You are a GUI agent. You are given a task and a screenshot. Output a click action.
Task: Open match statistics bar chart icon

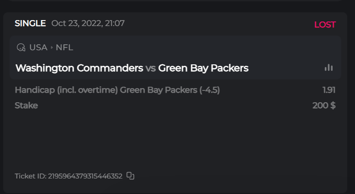(x=328, y=68)
